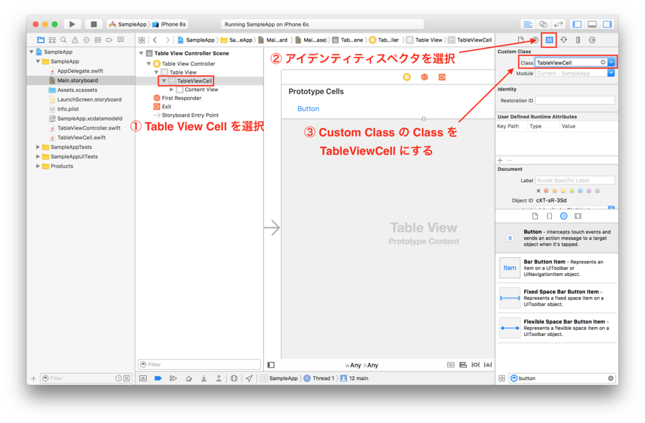Image resolution: width=645 pixels, height=423 pixels.
Task: Toggle library grid view icon
Action: (502, 378)
